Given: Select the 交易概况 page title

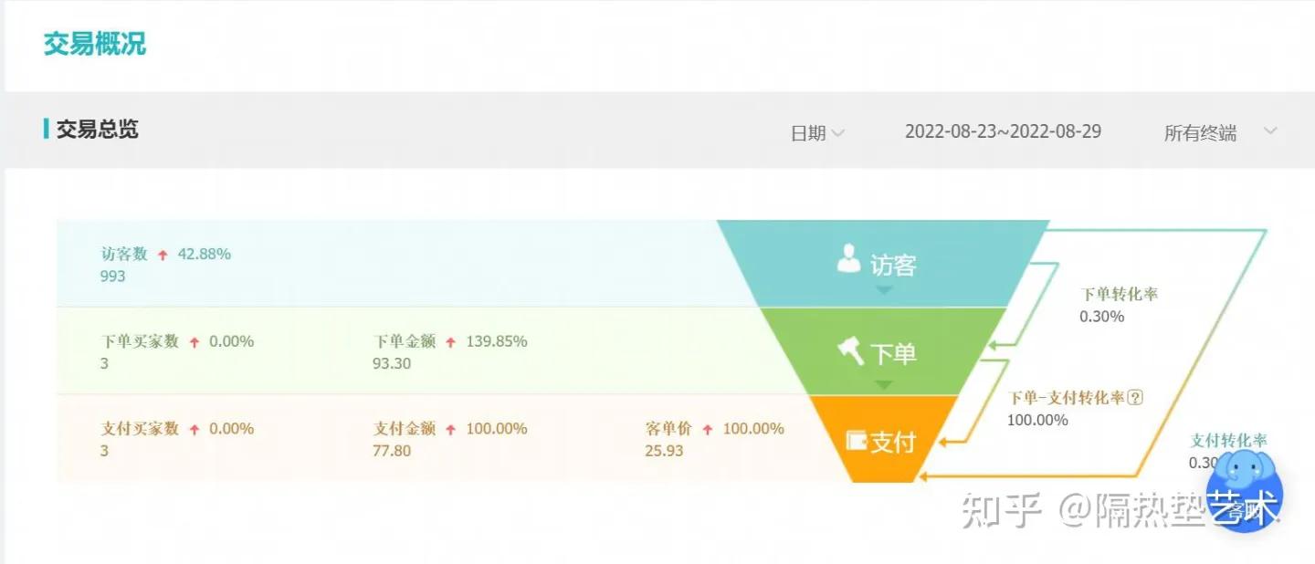Looking at the screenshot, I should (94, 41).
